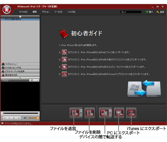Click the preview playback progress bar
167x142 pixels.
(20, 113)
